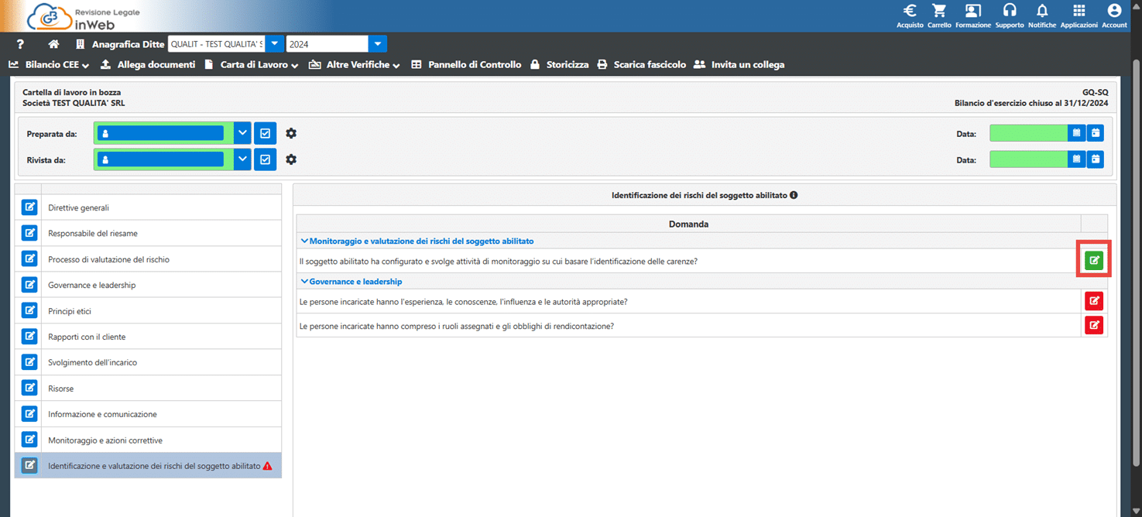This screenshot has width=1142, height=517.
Task: Click the question mark help icon
Action: [21, 44]
